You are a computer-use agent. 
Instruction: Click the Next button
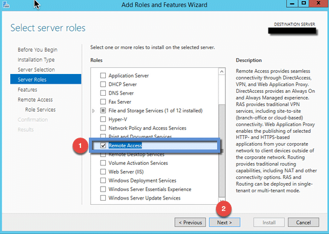[x=224, y=222]
